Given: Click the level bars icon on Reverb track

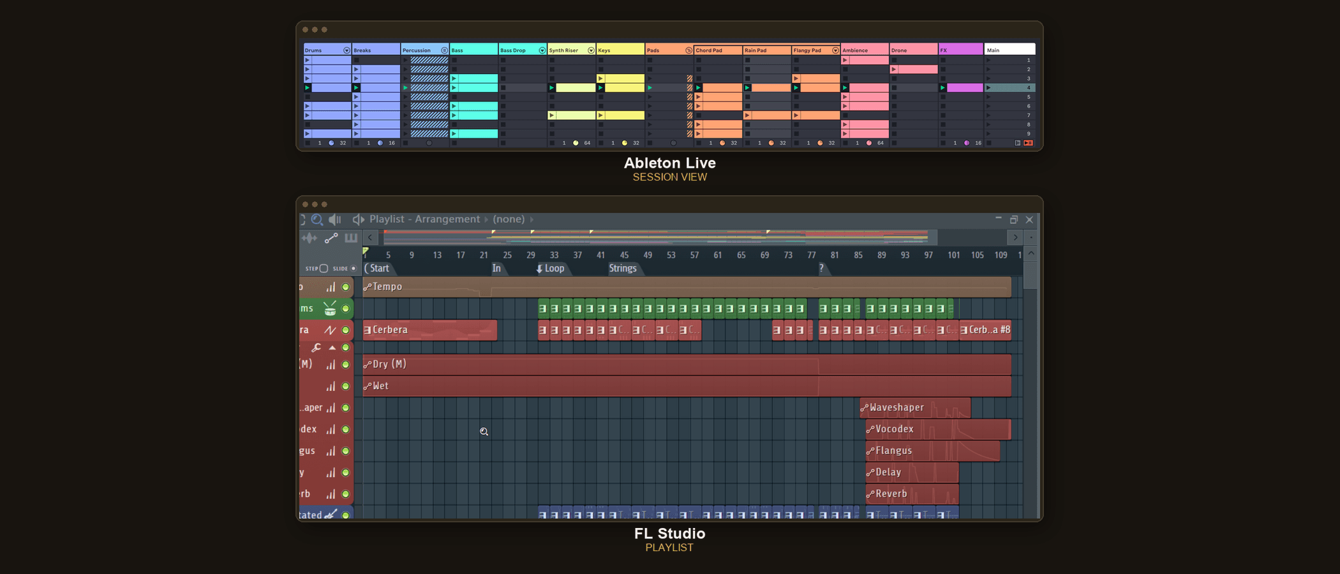Looking at the screenshot, I should coord(331,494).
